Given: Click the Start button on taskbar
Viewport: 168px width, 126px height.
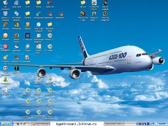Looking at the screenshot, I should pos(7,124).
